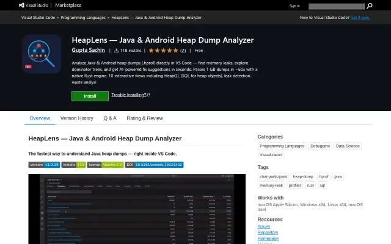391x244 pixels.
Task: Select Debuggers category chip
Action: 320,146
